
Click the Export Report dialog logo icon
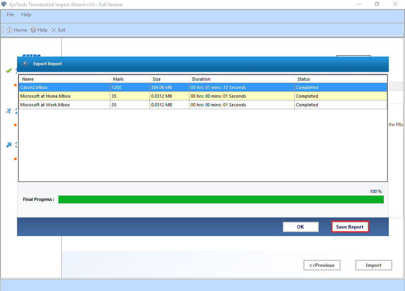(x=25, y=64)
